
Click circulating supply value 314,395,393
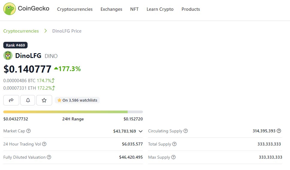tap(264, 131)
